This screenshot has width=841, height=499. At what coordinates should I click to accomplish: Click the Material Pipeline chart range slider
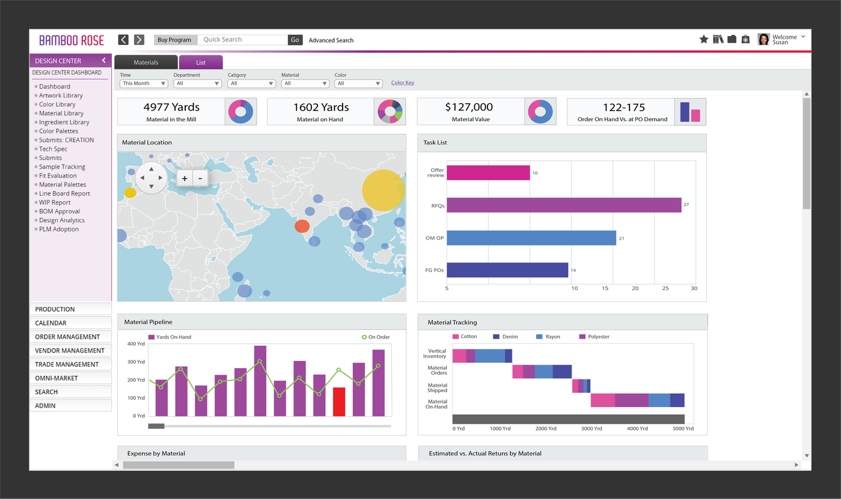point(156,426)
